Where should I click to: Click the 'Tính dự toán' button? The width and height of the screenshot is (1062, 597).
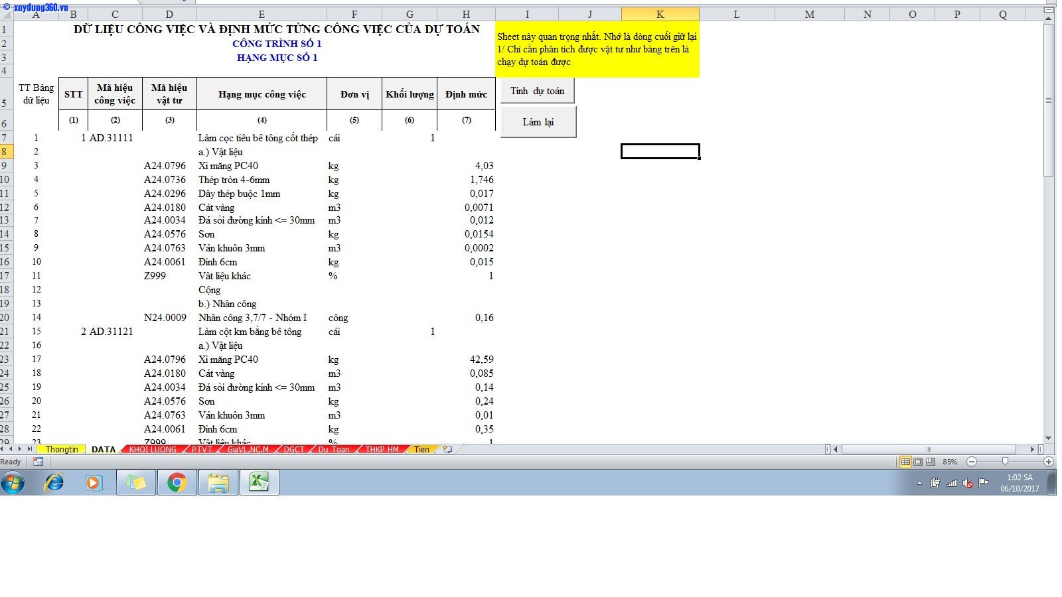click(x=537, y=91)
